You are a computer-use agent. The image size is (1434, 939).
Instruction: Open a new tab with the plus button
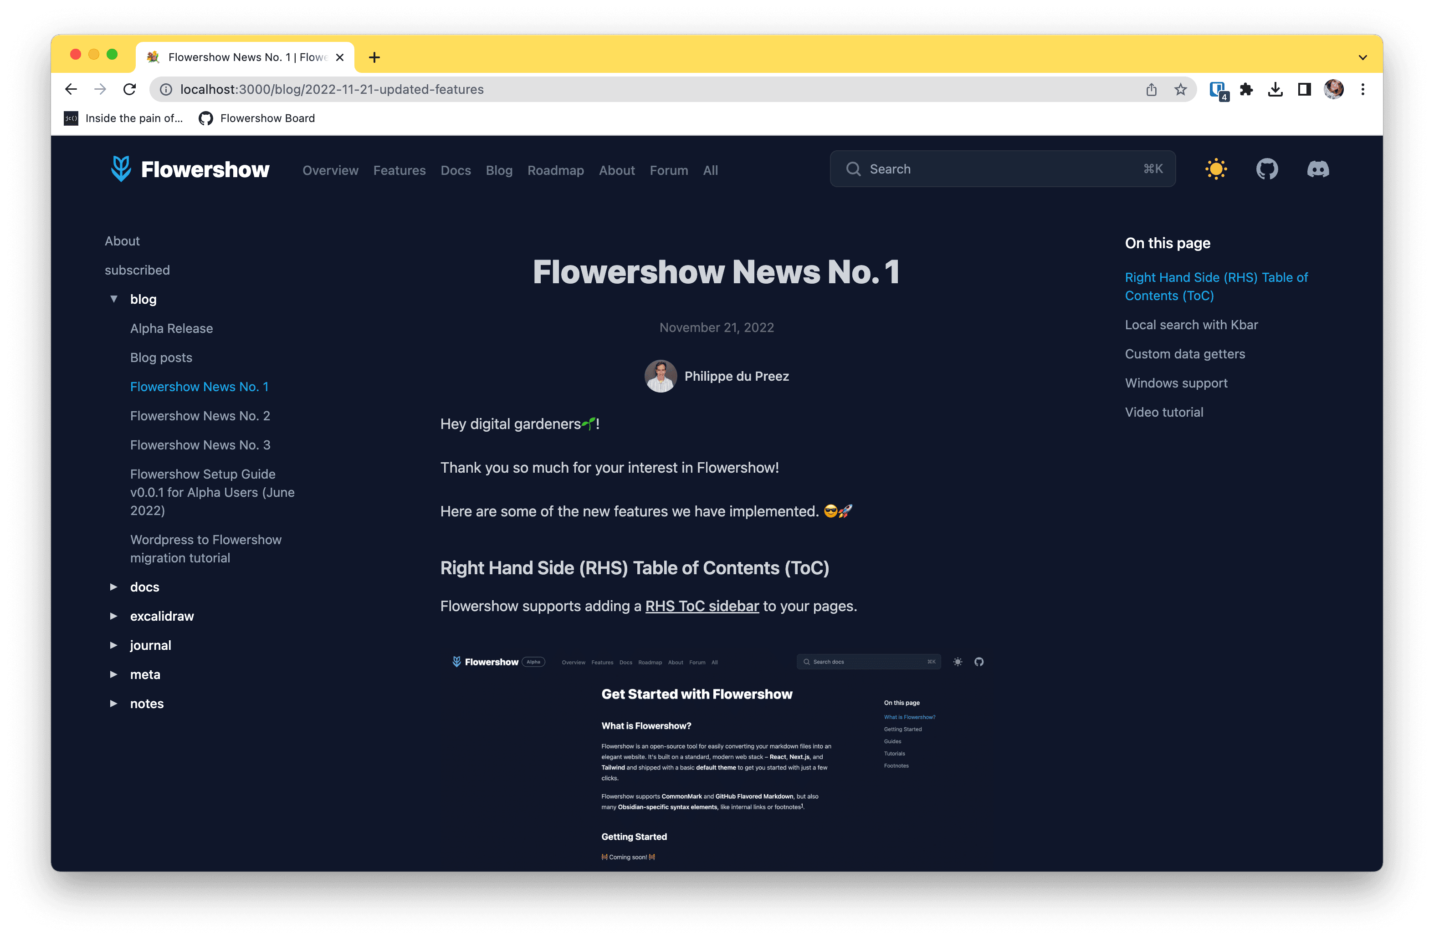[374, 57]
